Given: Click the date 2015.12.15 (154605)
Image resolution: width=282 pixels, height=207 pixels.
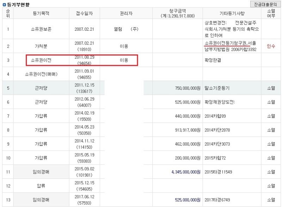Looking at the screenshot, I should pyautogui.click(x=84, y=186).
